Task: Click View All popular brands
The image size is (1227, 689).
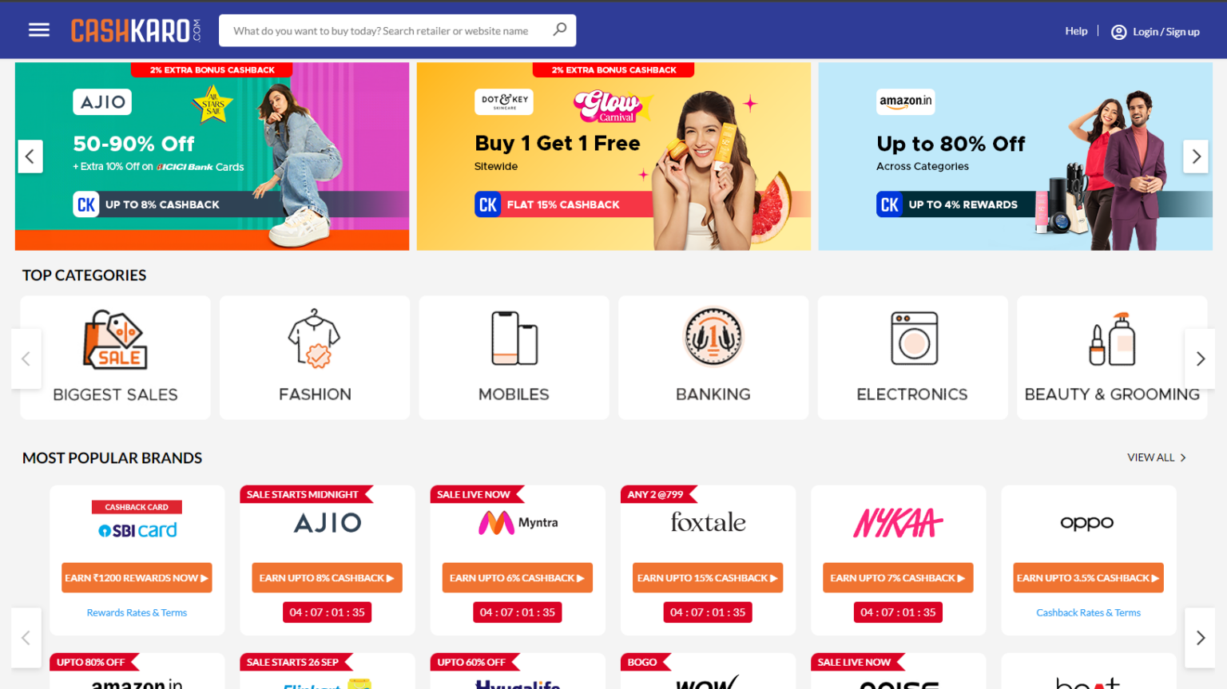Action: coord(1157,457)
